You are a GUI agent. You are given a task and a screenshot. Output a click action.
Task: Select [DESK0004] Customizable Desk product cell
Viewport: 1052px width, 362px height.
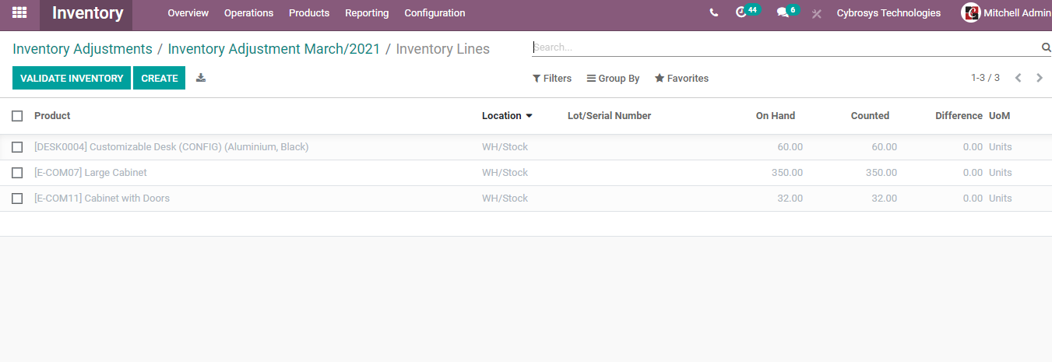tap(171, 147)
